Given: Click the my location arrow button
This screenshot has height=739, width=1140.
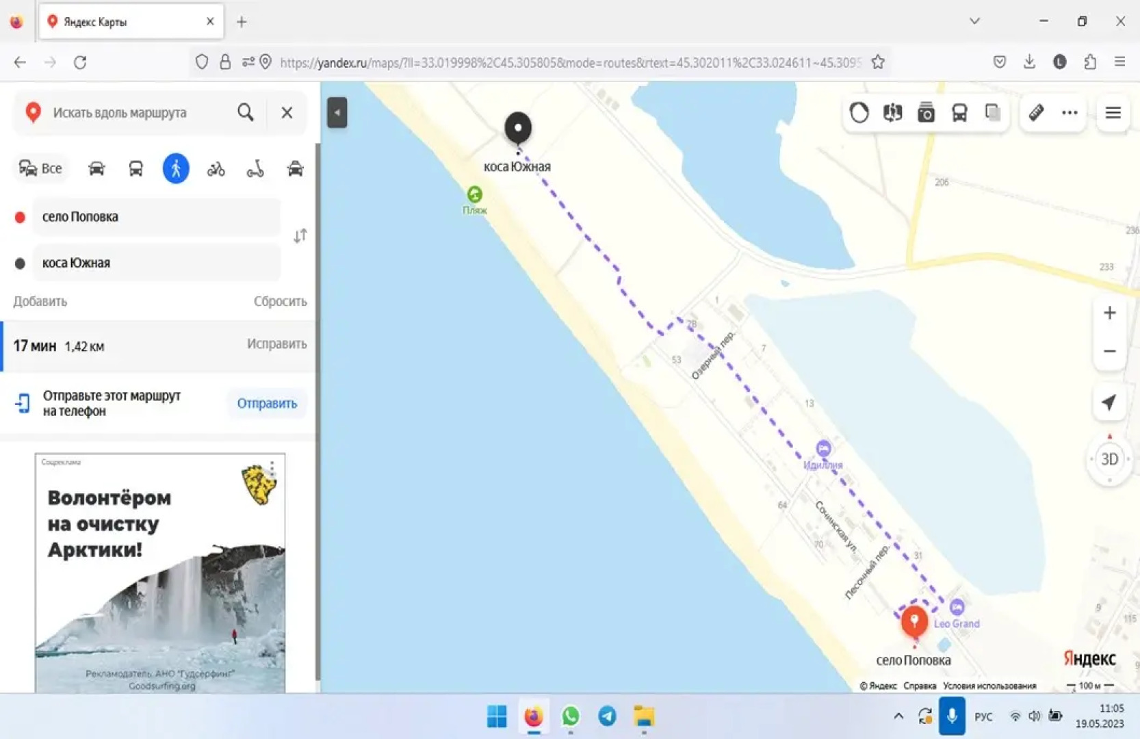Looking at the screenshot, I should pyautogui.click(x=1109, y=402).
